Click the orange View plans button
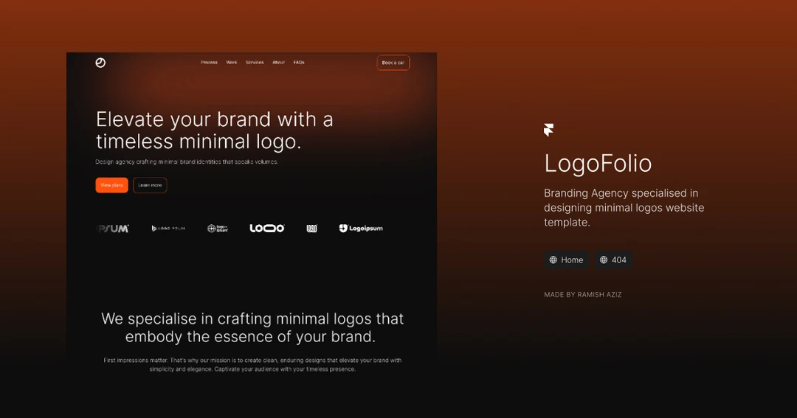The image size is (797, 418). [x=112, y=185]
